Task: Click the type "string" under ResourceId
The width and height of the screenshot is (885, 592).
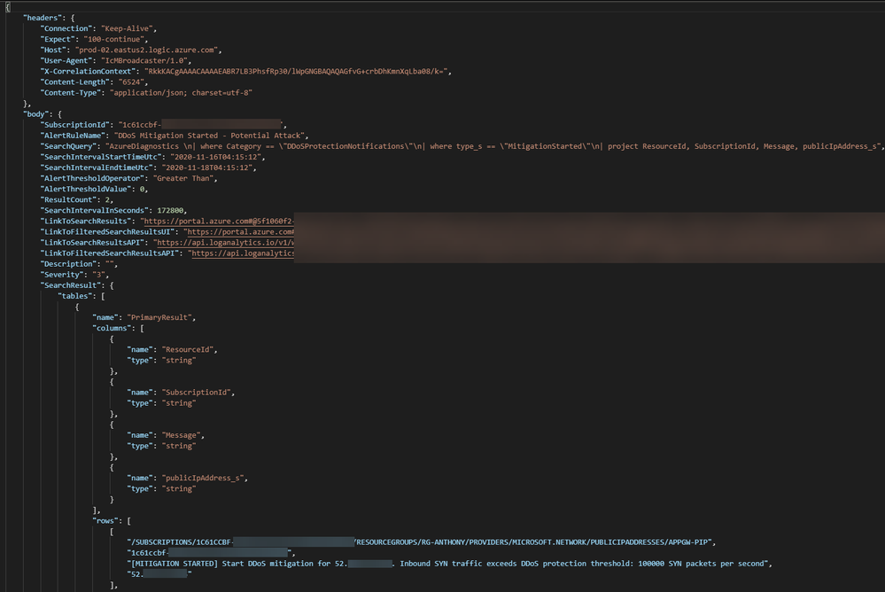Action: pos(179,361)
